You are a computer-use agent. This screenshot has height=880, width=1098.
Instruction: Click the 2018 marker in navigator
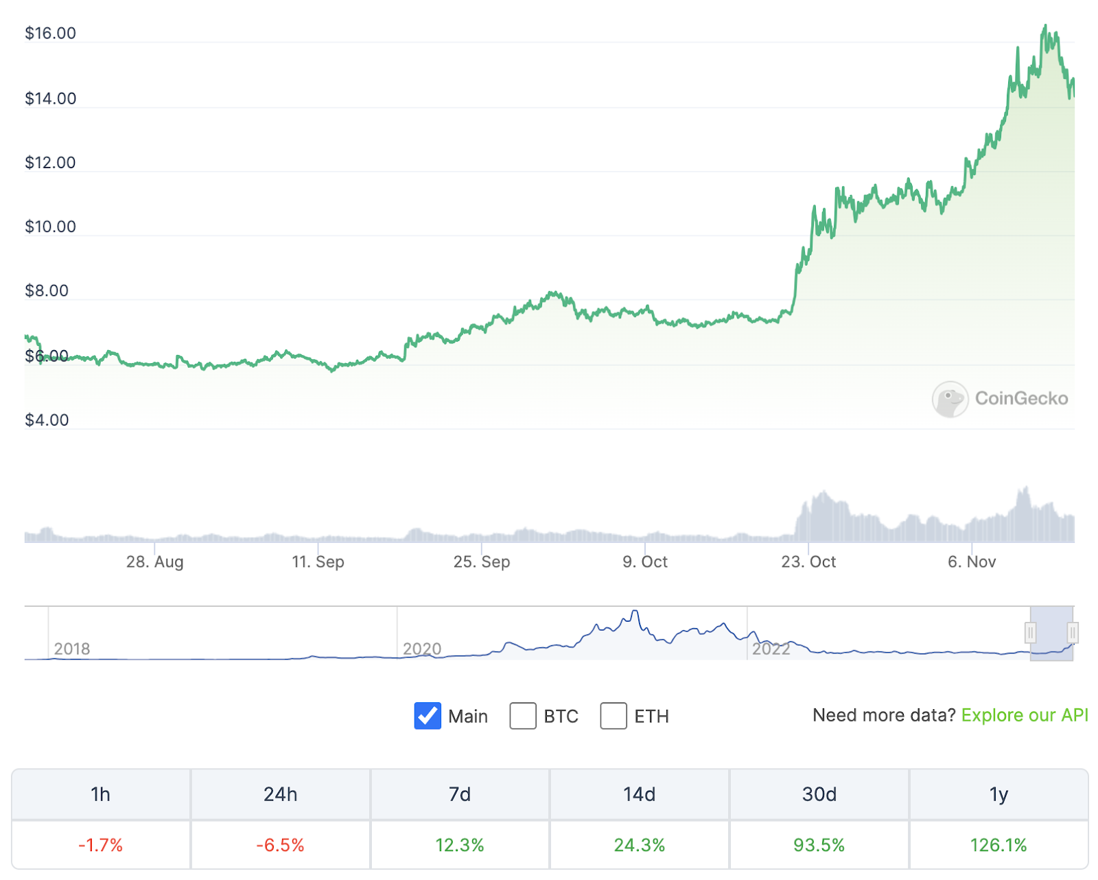click(72, 649)
